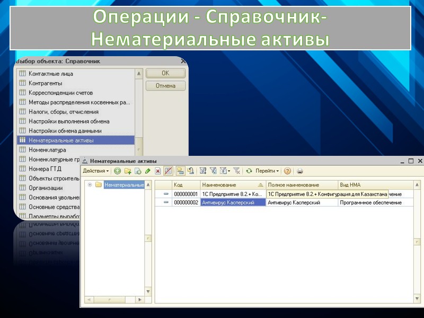
Task: Click the tree panel scroll-right arrow
Action: tap(140, 299)
